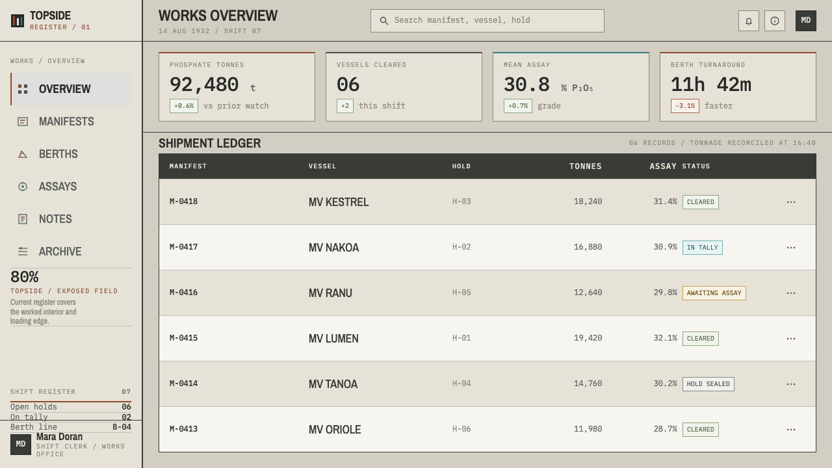Click the Mean Assay card
832x468 pixels.
click(571, 86)
